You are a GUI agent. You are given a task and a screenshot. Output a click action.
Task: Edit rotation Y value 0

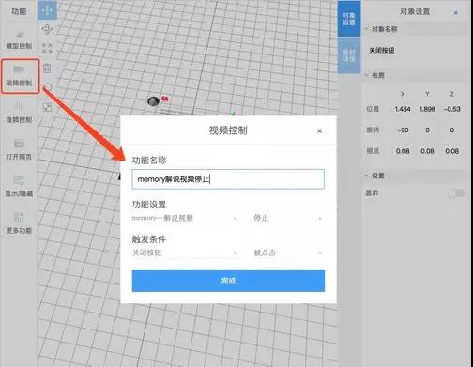pos(427,130)
